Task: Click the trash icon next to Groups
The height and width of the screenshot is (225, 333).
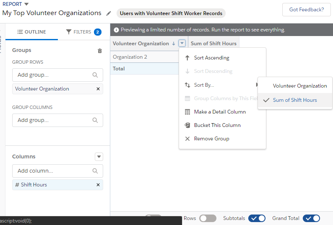Action: (99, 51)
